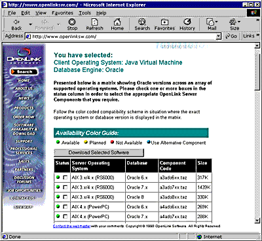Open CONTACT US in the sidebar

pos(24,198)
